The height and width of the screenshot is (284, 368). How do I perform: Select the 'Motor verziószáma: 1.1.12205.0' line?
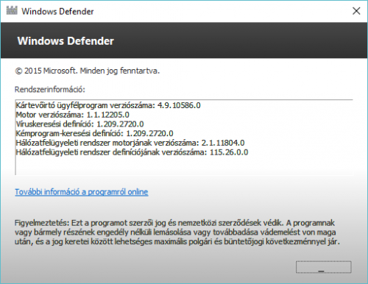click(72, 115)
